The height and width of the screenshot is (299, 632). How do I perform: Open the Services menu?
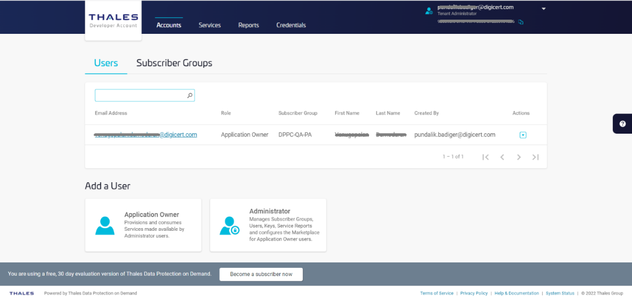point(209,25)
